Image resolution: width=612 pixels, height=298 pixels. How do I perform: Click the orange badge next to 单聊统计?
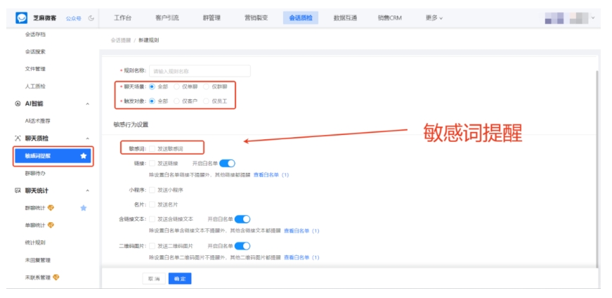click(x=51, y=226)
